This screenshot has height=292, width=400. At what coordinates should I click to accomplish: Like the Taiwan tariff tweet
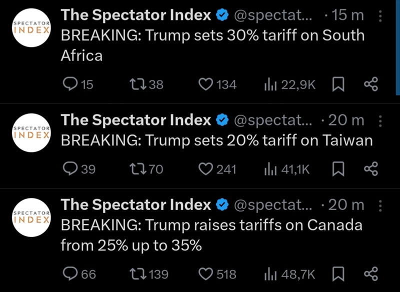(206, 169)
